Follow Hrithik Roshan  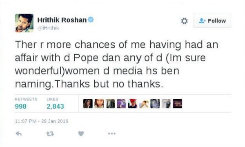point(212,21)
